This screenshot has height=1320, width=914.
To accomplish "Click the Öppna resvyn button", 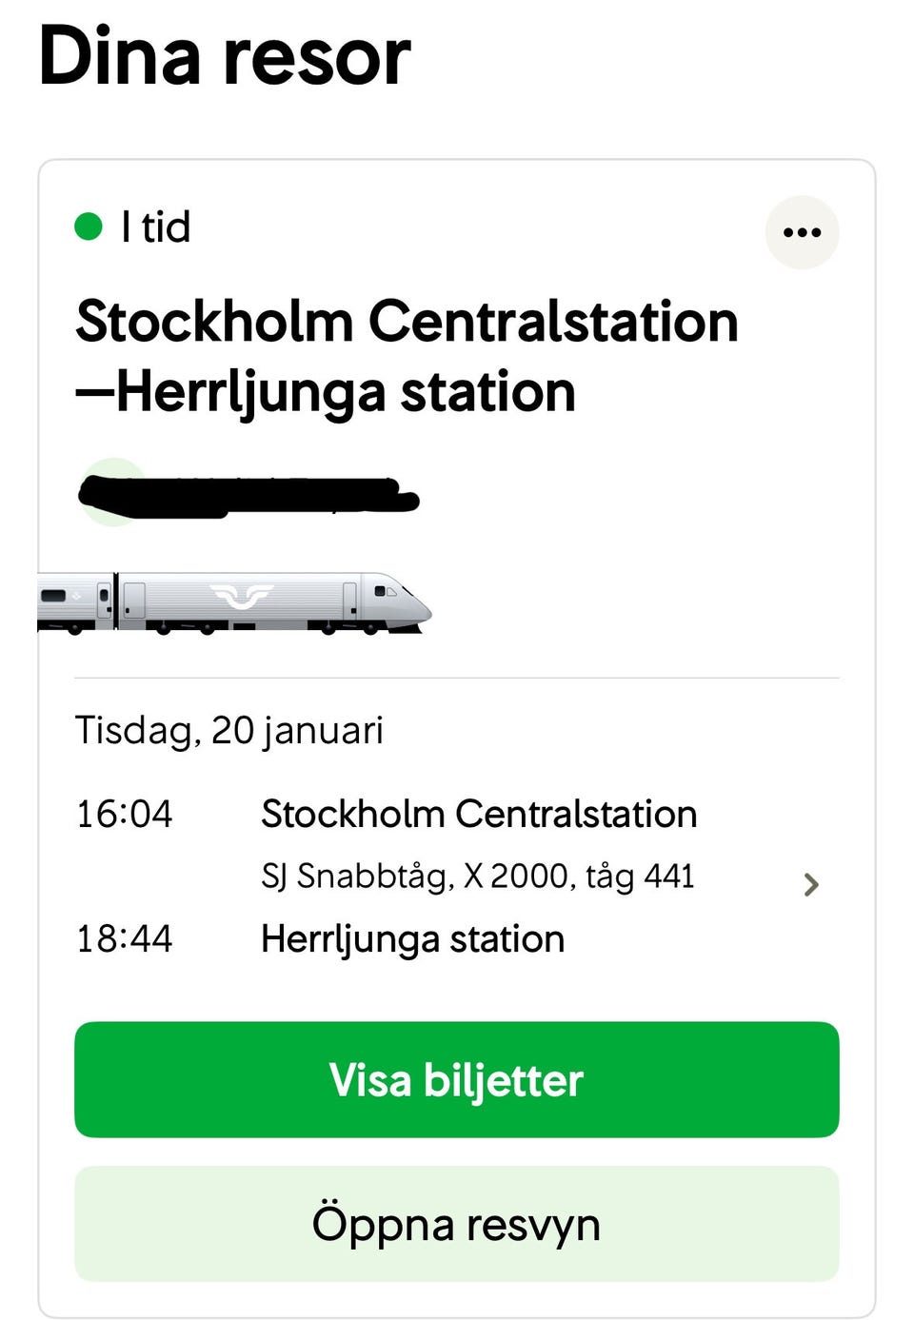I will tap(457, 1224).
